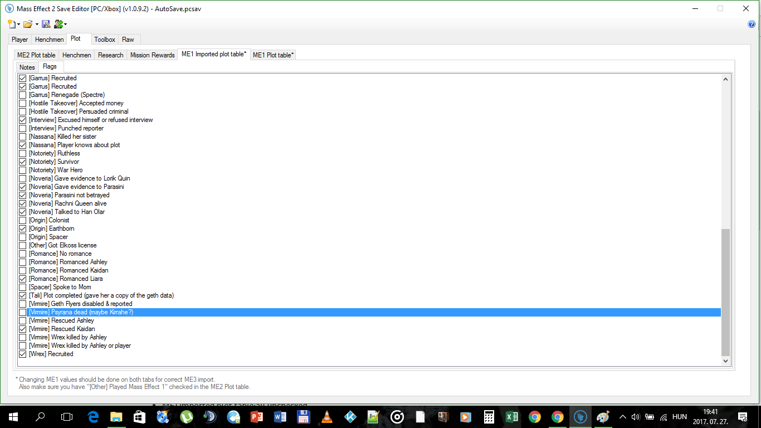This screenshot has height=428, width=761.
Task: Uncheck Romance Romanced Liara box
Action: [x=23, y=279]
